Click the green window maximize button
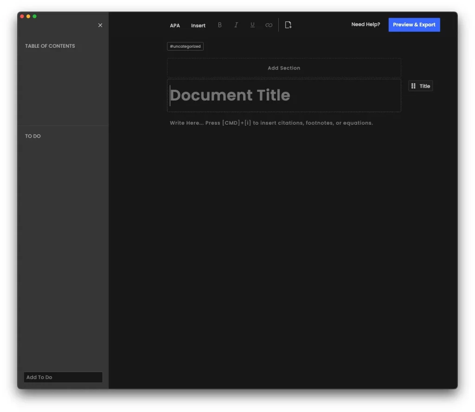 pyautogui.click(x=34, y=16)
